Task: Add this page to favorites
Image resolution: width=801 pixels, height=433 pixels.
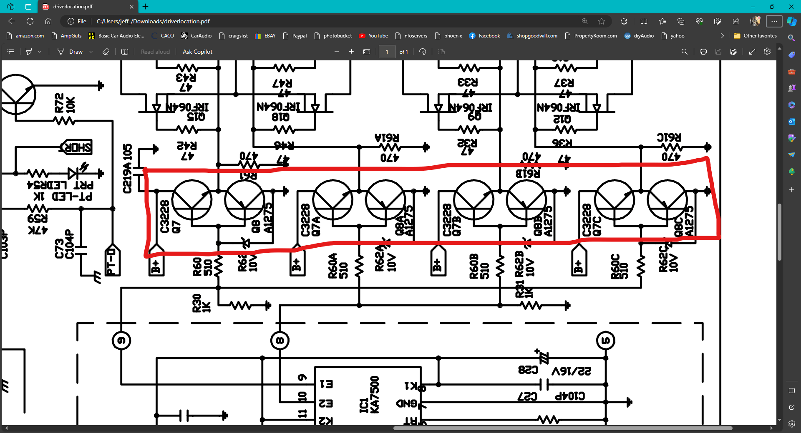Action: point(602,21)
